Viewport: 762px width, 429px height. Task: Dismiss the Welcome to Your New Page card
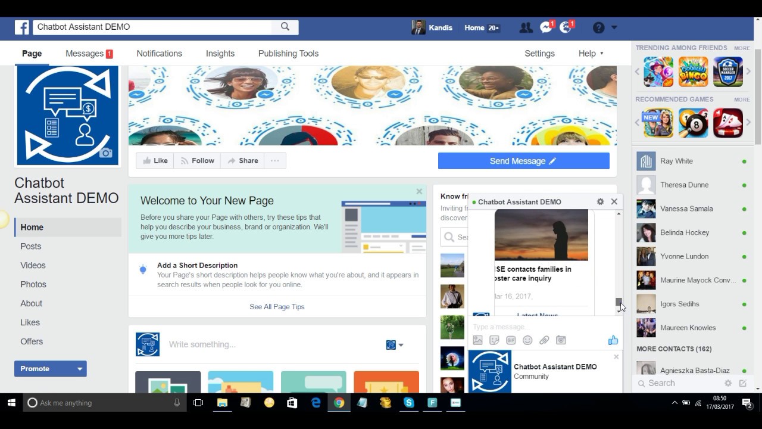pos(419,191)
